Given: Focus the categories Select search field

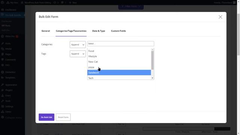Looking at the screenshot, I should tap(120, 43).
